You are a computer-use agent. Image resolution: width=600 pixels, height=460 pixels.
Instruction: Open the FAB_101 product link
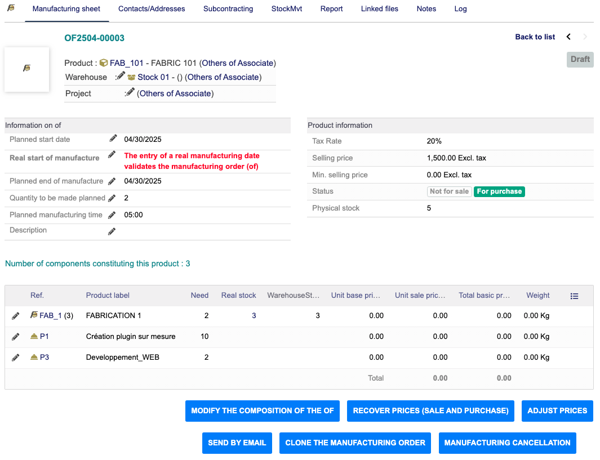pos(126,63)
